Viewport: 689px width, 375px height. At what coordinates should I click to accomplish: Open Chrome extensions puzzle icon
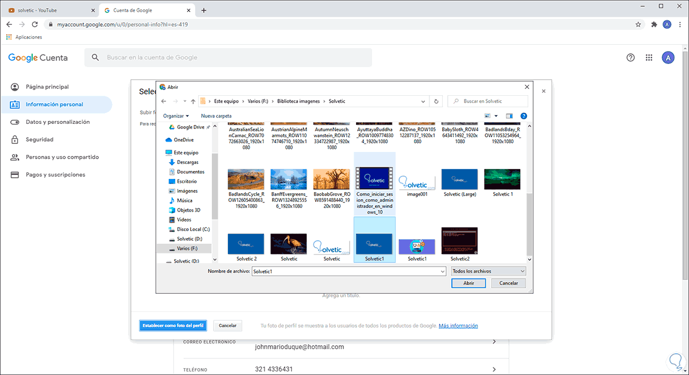(654, 25)
